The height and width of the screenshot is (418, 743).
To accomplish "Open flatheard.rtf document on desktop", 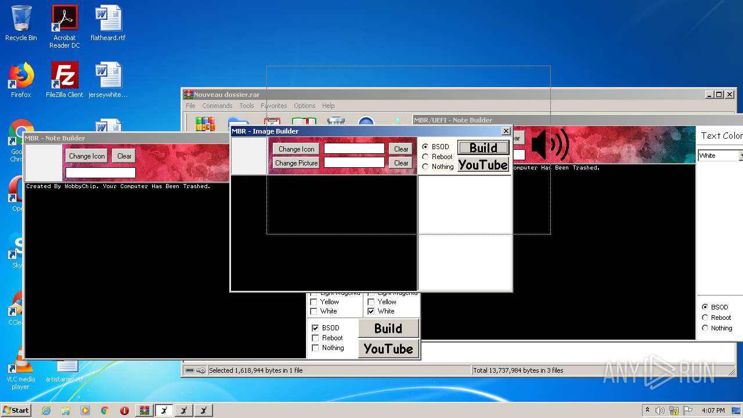I will click(108, 23).
